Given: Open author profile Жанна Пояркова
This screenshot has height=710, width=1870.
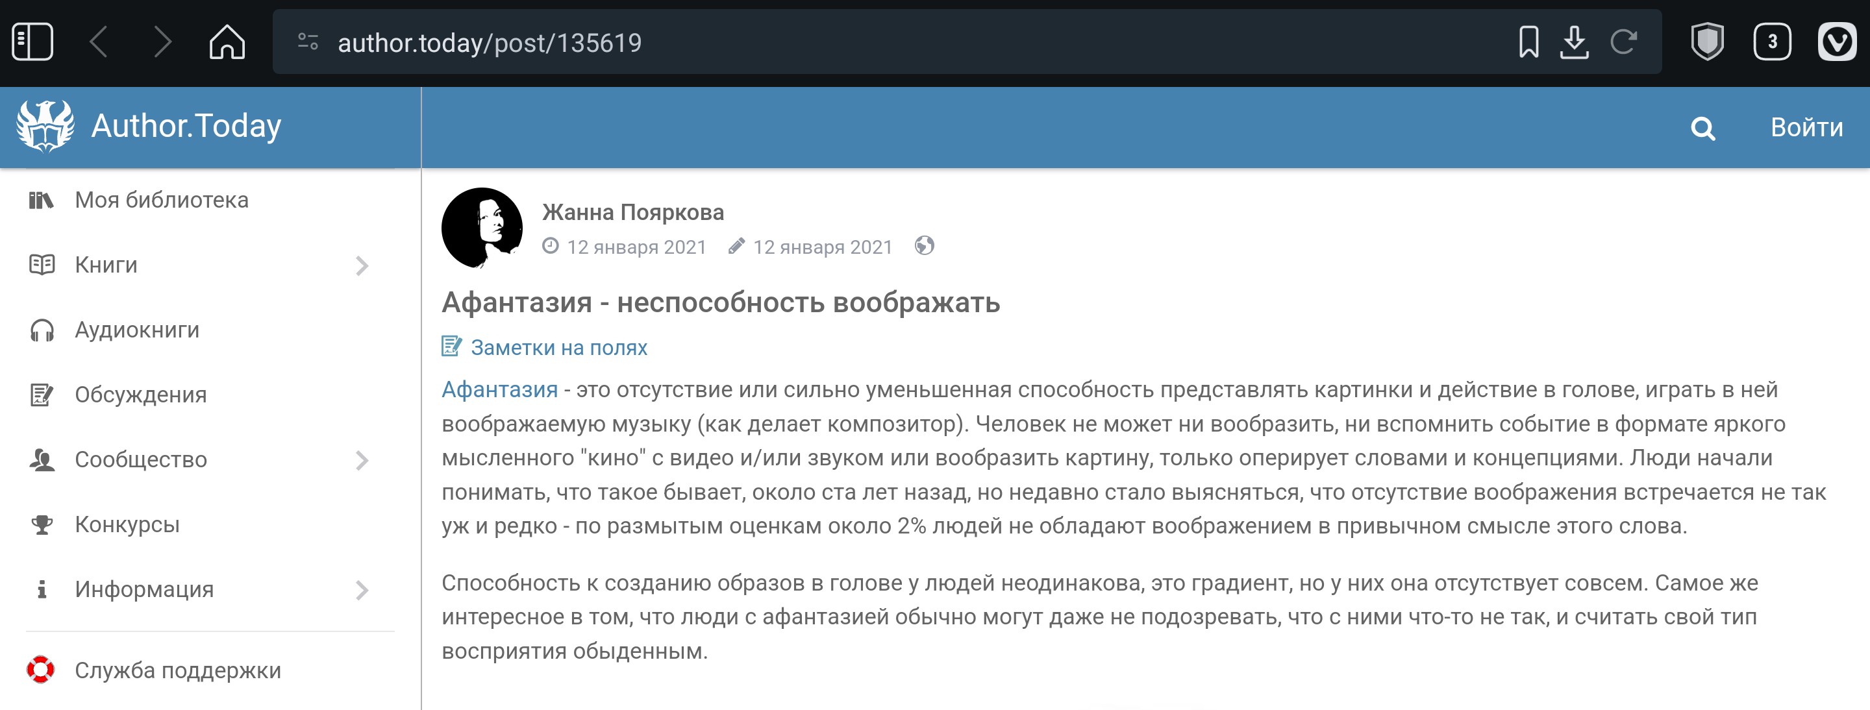Looking at the screenshot, I should pyautogui.click(x=633, y=212).
